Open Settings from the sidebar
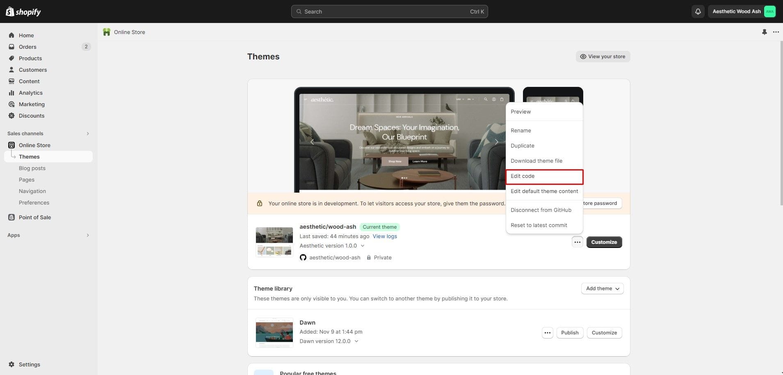The width and height of the screenshot is (783, 375). coord(29,364)
